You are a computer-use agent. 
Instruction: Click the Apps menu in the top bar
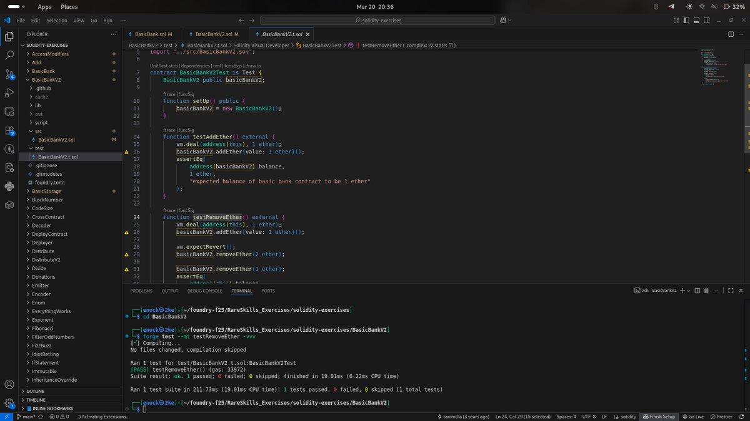45,6
